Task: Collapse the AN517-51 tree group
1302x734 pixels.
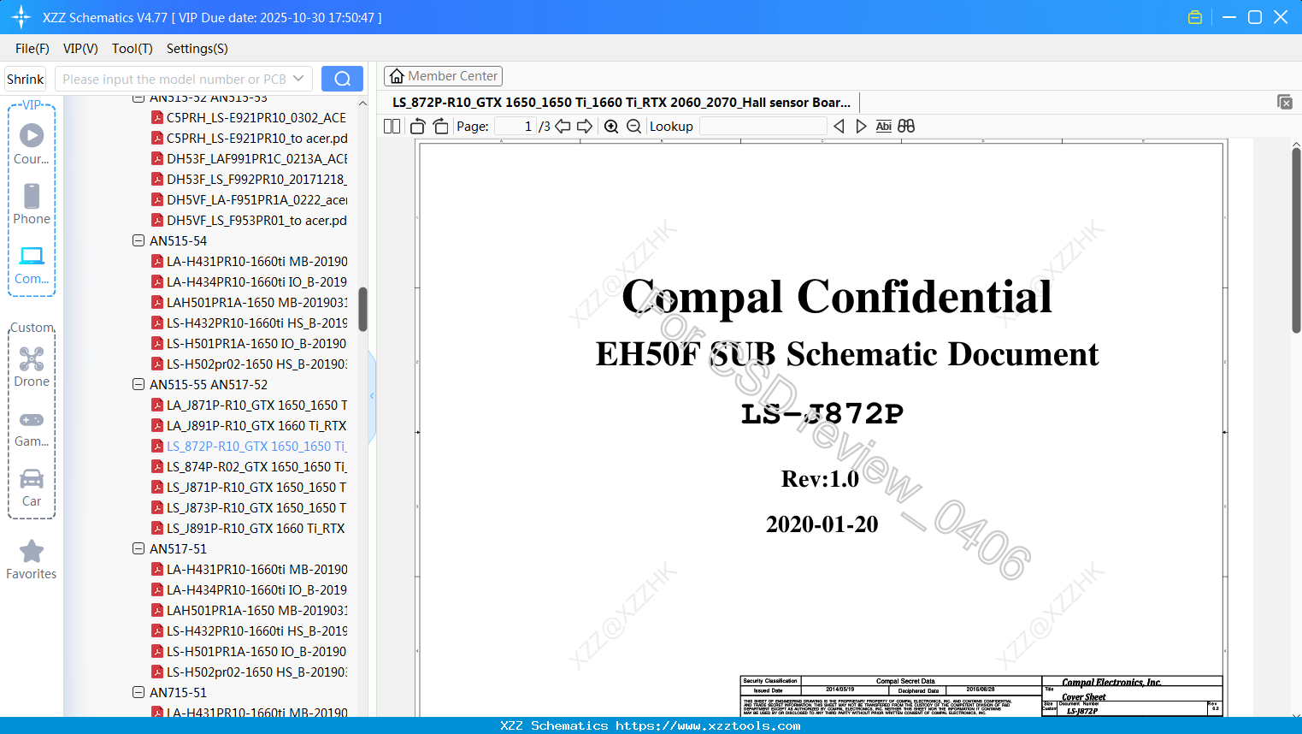Action: coord(138,548)
